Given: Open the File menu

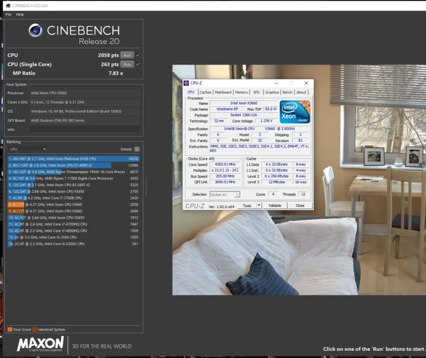Looking at the screenshot, I should coord(8,14).
